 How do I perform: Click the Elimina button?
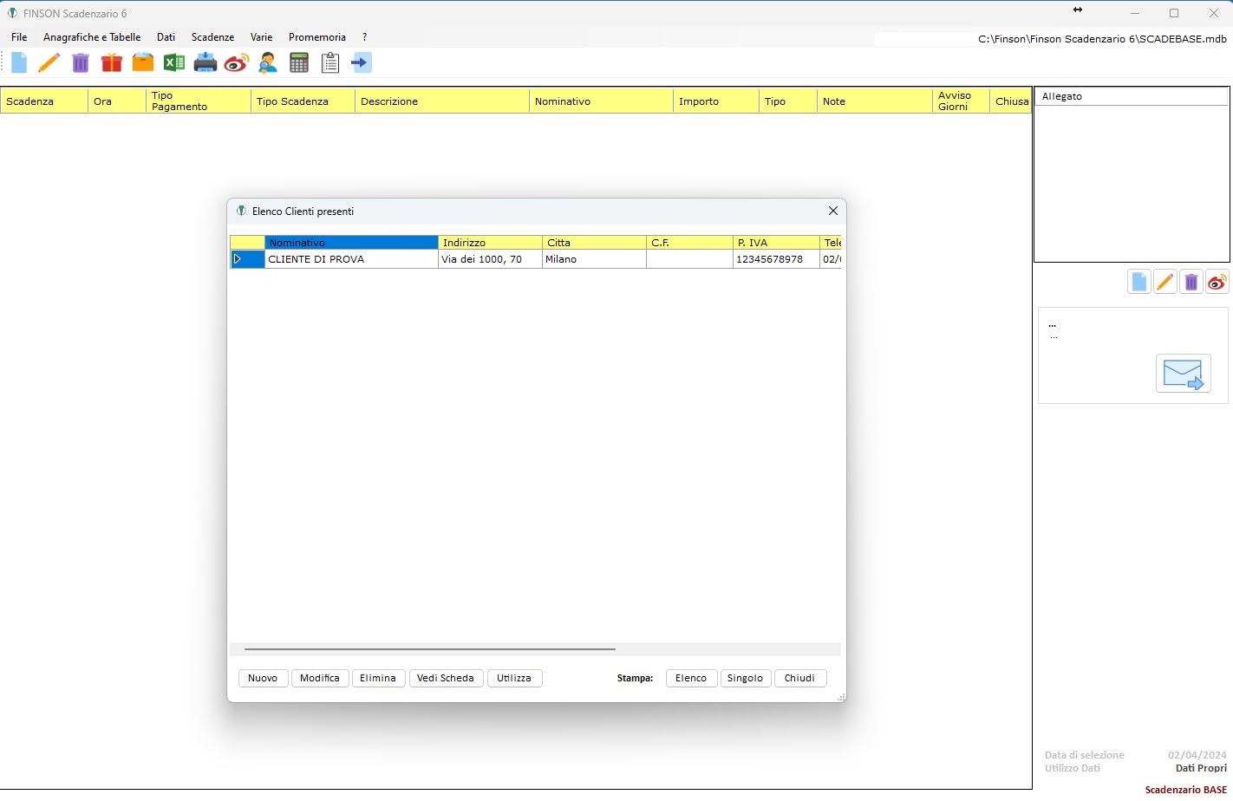(x=378, y=678)
